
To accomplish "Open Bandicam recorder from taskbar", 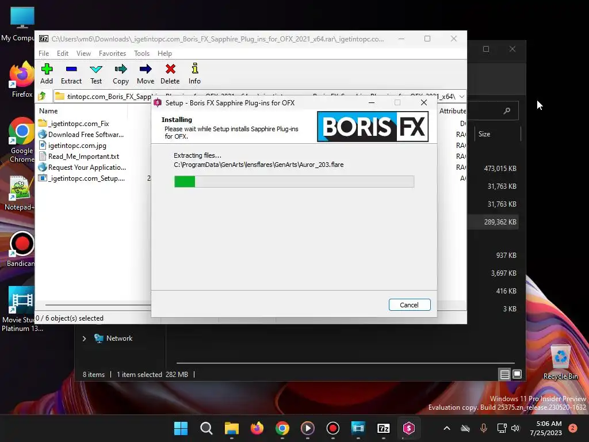I will tap(333, 428).
